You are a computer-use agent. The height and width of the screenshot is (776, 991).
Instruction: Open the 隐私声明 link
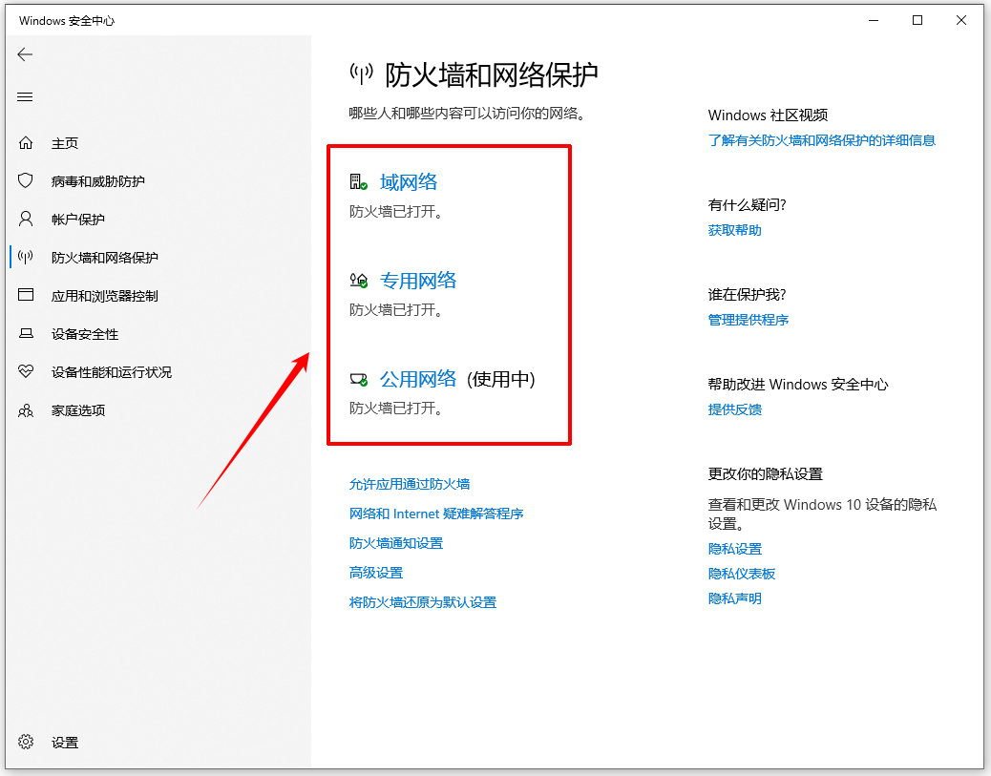pyautogui.click(x=734, y=598)
